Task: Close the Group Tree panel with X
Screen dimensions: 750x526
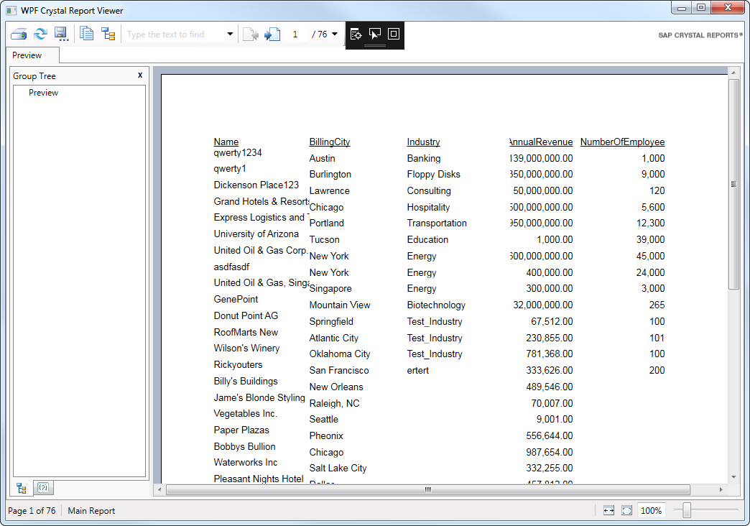Action: point(140,75)
